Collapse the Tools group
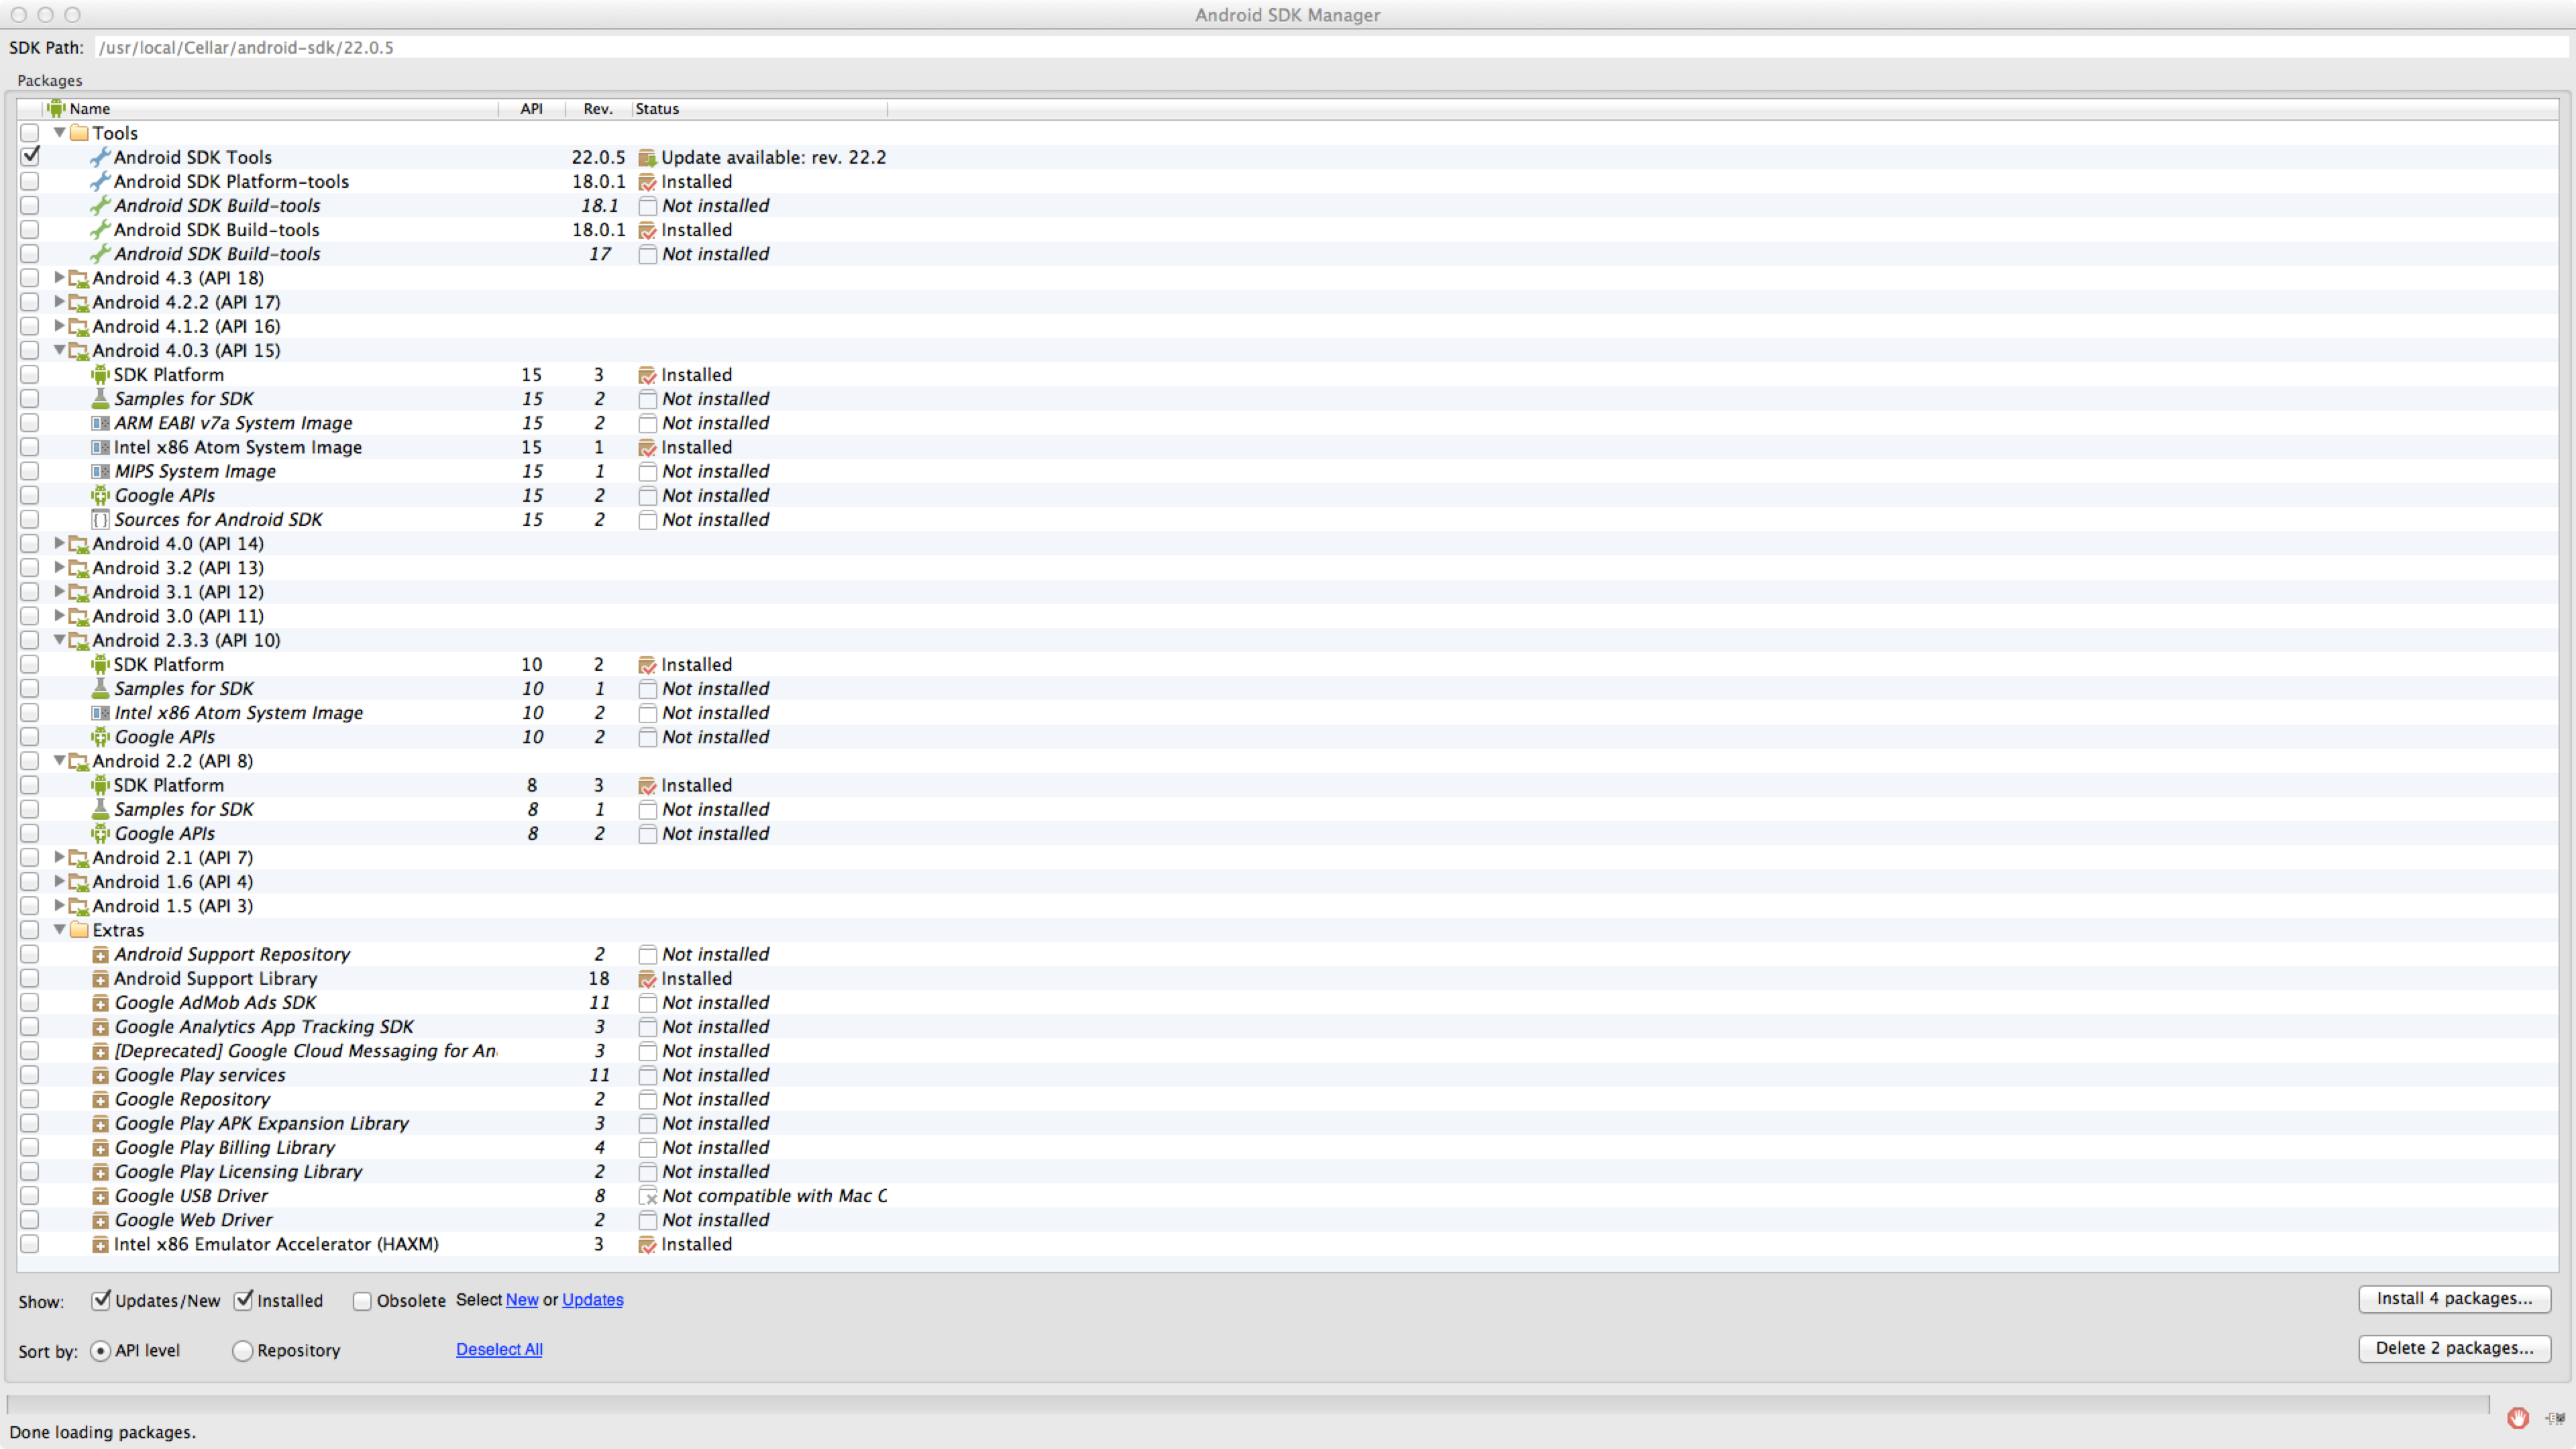 point(59,132)
